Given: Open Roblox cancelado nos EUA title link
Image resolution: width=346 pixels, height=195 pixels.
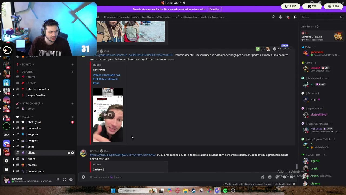Looking at the screenshot, I should [107, 79].
